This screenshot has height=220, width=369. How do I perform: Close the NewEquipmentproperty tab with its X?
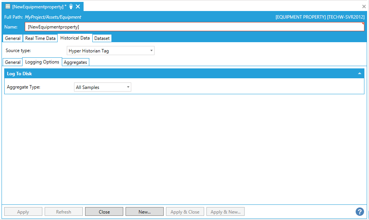[x=78, y=6]
